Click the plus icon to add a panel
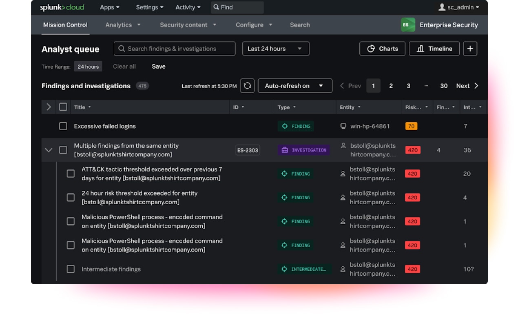The image size is (518, 330). click(x=470, y=49)
